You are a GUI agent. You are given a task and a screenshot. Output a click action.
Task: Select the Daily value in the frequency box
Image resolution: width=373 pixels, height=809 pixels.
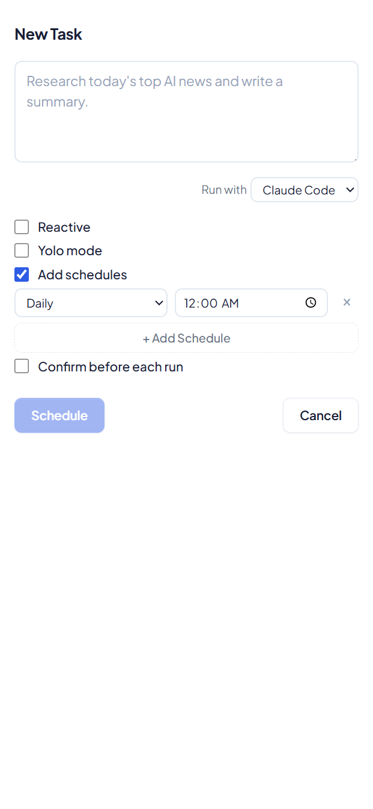pyautogui.click(x=40, y=303)
